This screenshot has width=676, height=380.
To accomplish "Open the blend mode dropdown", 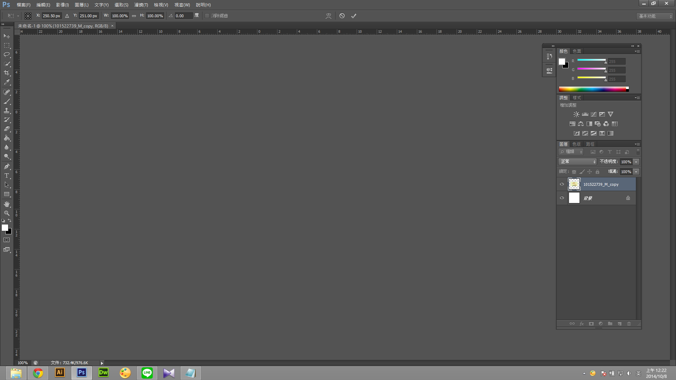I will [577, 161].
